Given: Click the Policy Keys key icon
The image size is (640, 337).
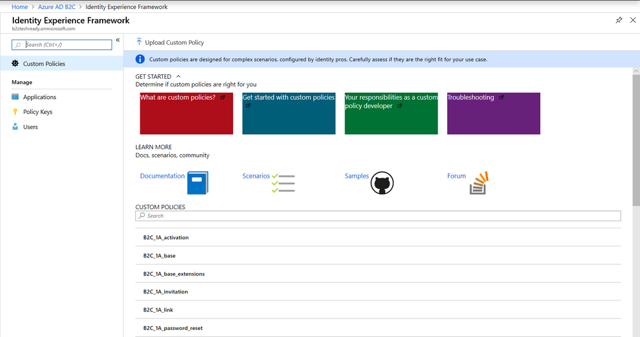Looking at the screenshot, I should pos(15,112).
